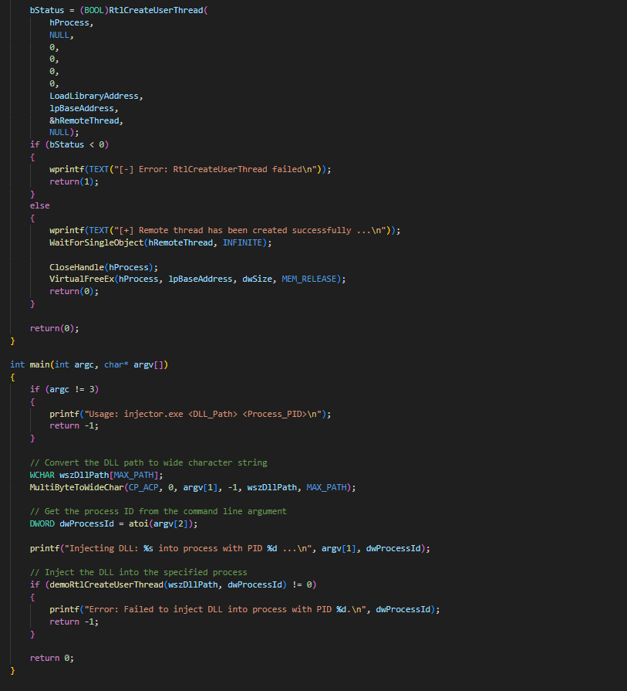Click the 'hProcess,' argument line
This screenshot has height=691, width=627.
tap(71, 22)
